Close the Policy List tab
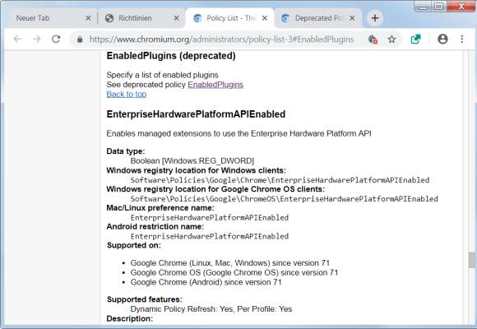Image resolution: width=477 pixels, height=329 pixels. tap(265, 18)
